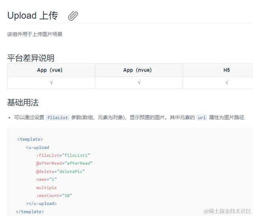Click the description '该组件用于上传图片场景'
The height and width of the screenshot is (216, 253).
35,34
